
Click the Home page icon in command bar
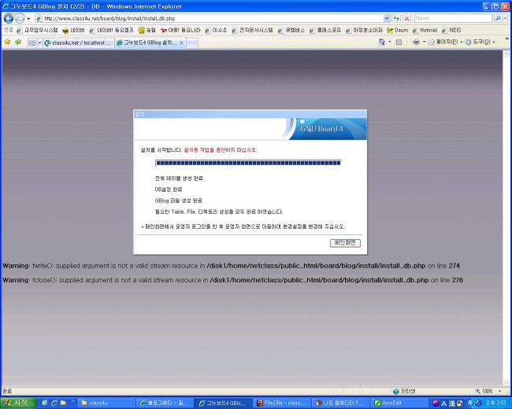click(382, 42)
